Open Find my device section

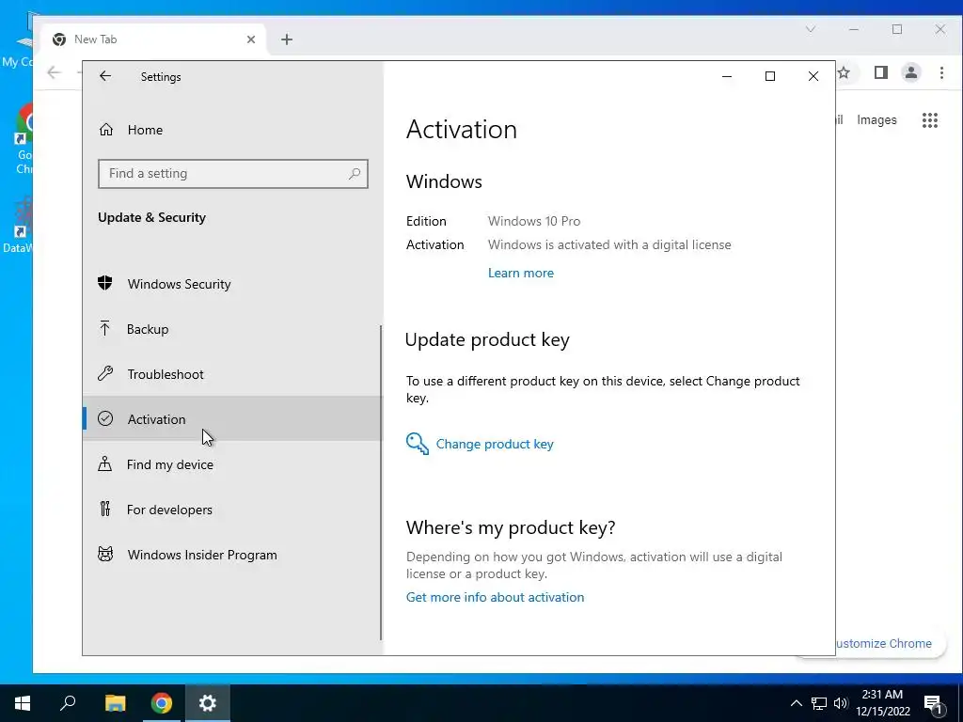232,464
